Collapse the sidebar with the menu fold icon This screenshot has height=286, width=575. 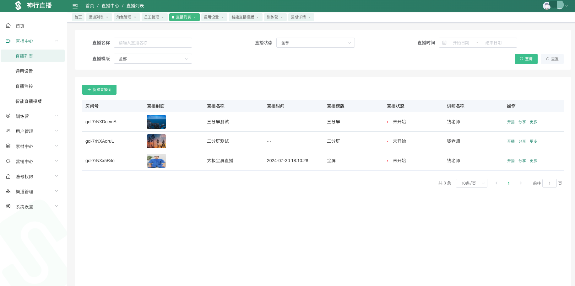[x=75, y=6]
